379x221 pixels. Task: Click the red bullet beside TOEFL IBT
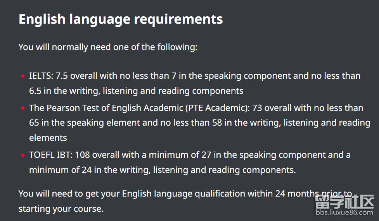(23, 155)
